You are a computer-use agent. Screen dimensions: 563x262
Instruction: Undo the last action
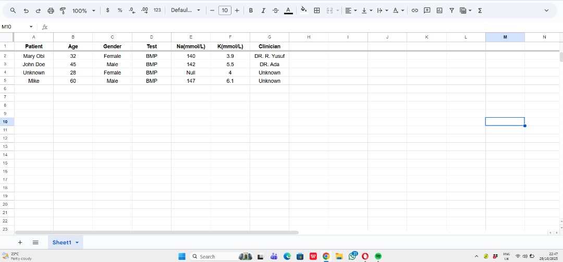pyautogui.click(x=26, y=11)
